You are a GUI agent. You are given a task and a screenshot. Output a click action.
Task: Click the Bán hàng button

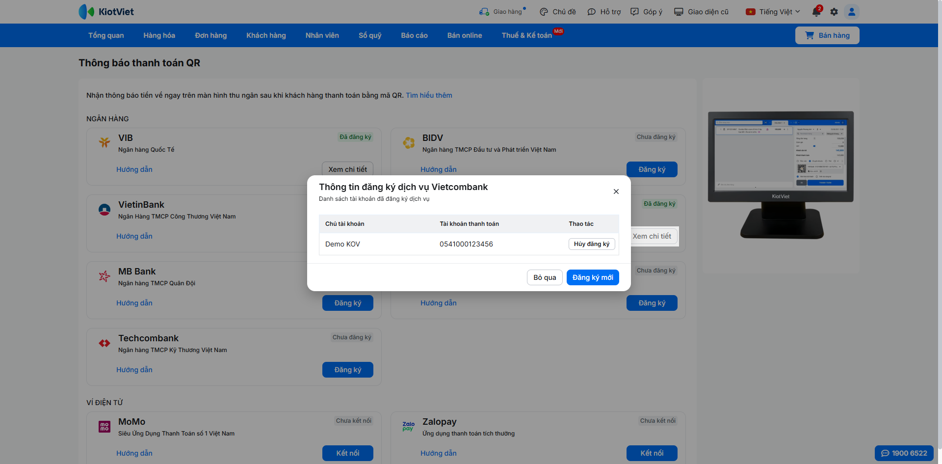coord(827,35)
